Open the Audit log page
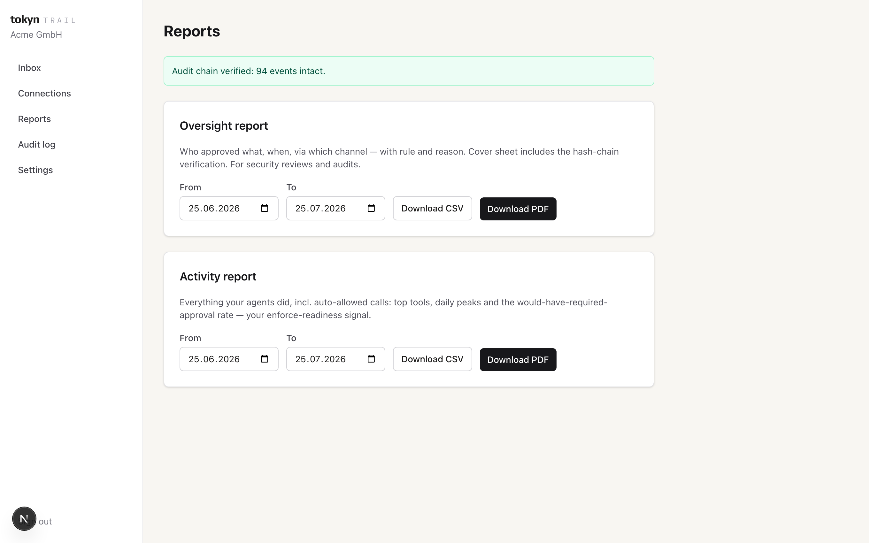The image size is (869, 543). [x=37, y=144]
